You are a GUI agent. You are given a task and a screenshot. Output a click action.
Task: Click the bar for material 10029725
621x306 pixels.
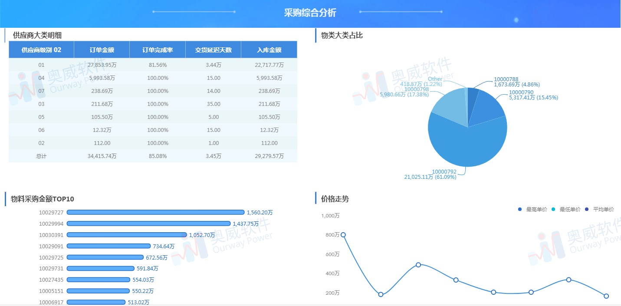pyautogui.click(x=105, y=257)
